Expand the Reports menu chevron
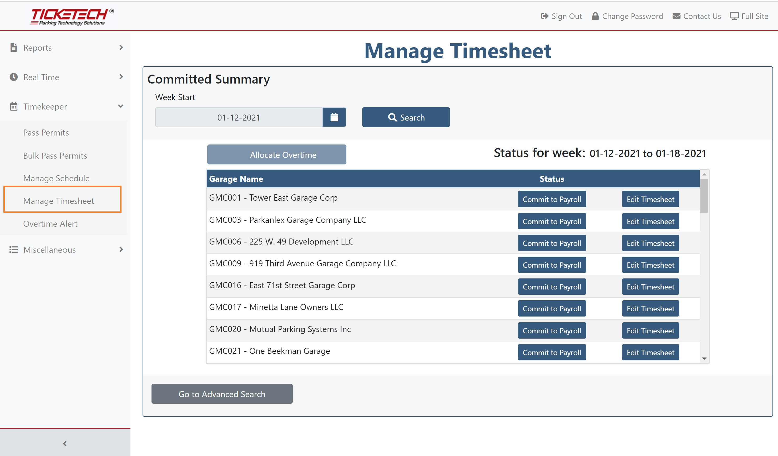This screenshot has height=456, width=778. pos(121,47)
